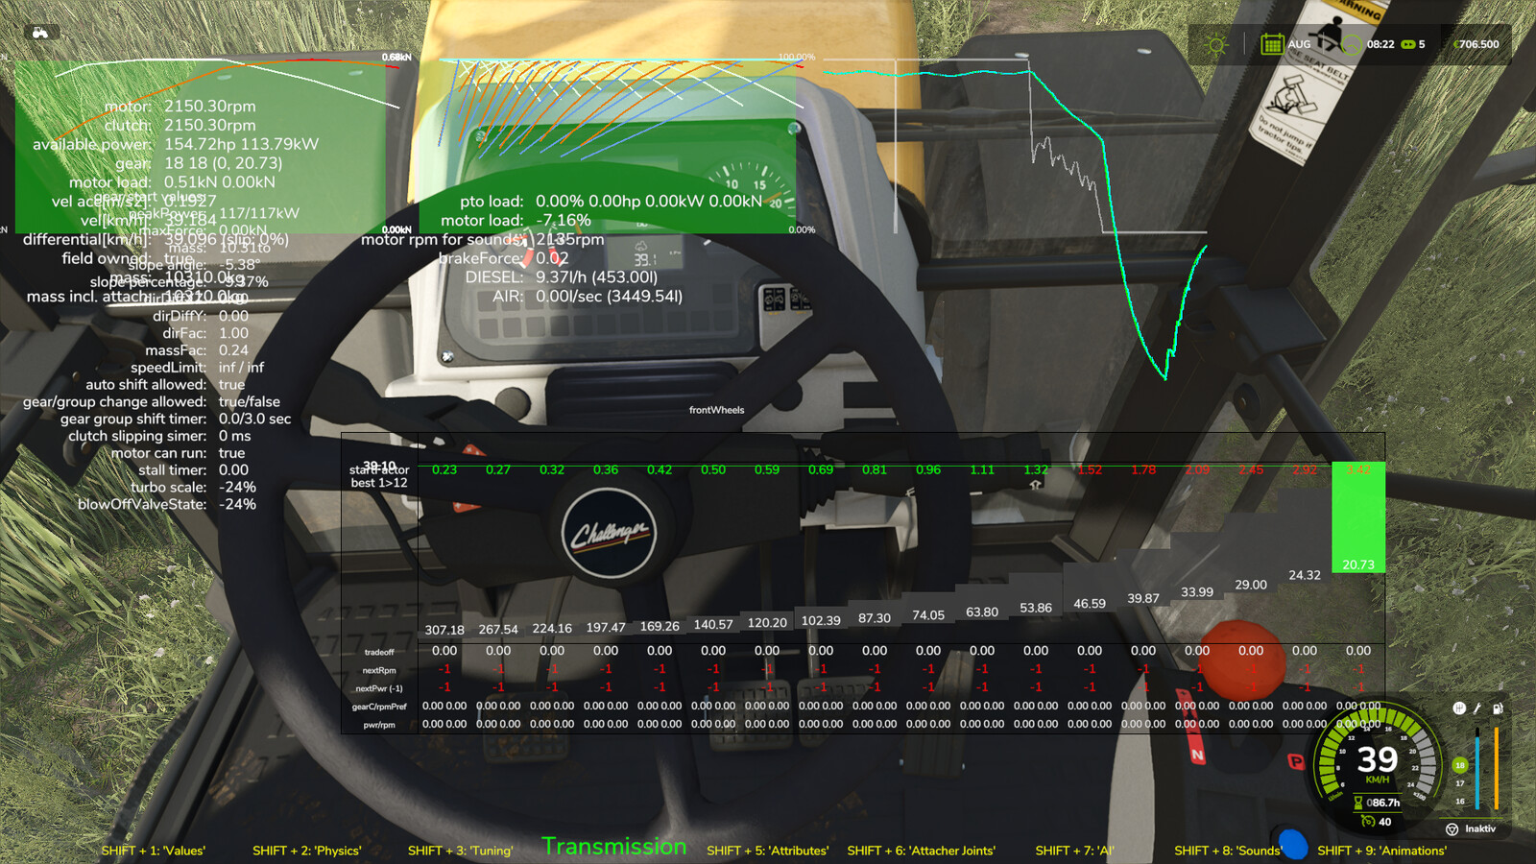
Task: Expand the frontWheels graph label
Action: pyautogui.click(x=716, y=410)
